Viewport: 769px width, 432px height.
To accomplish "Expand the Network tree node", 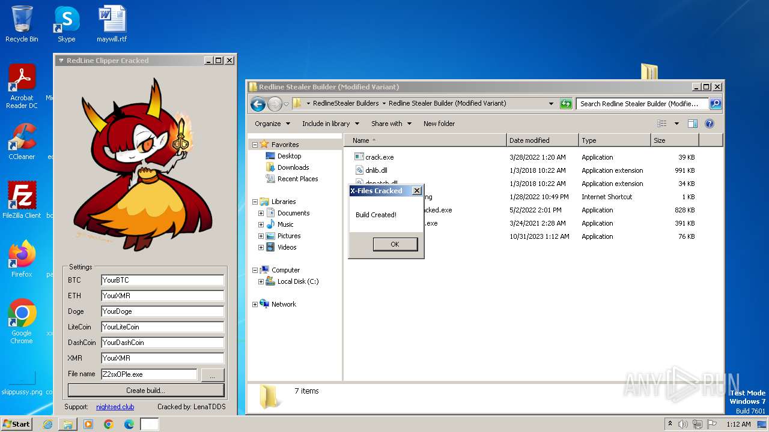I will tap(255, 304).
